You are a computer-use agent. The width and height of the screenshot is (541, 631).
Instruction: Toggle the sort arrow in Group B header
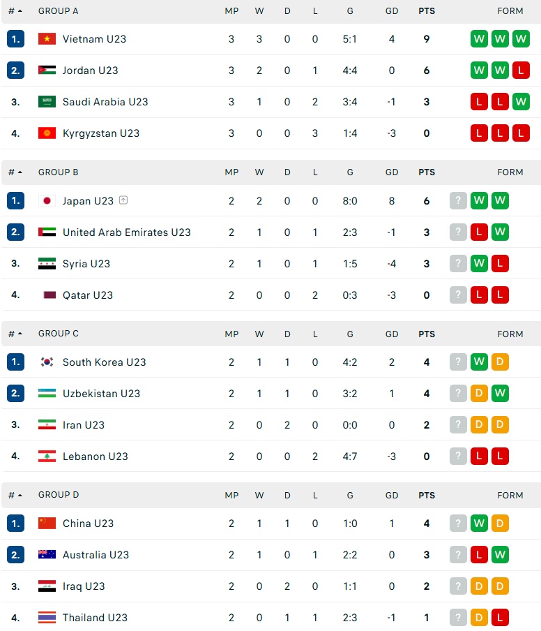coord(20,172)
